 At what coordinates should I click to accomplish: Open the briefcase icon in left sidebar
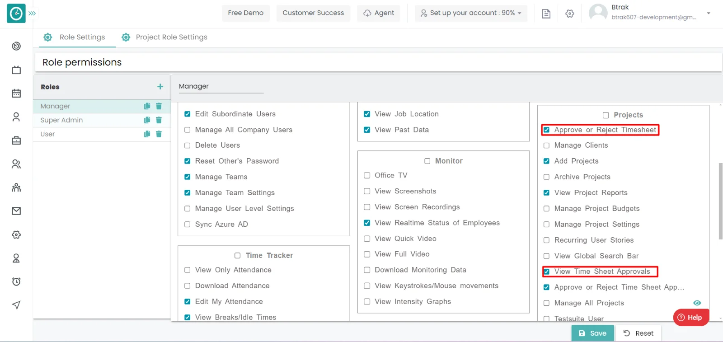[16, 141]
